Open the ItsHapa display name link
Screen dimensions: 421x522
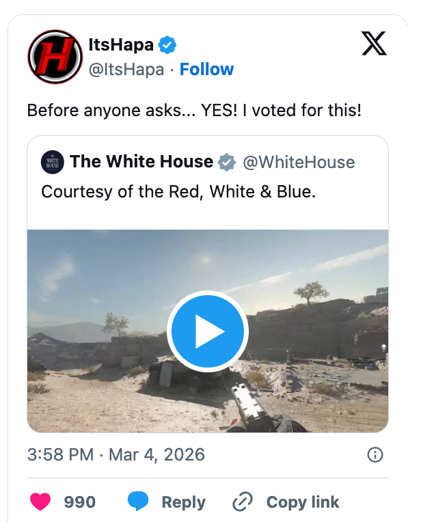121,46
